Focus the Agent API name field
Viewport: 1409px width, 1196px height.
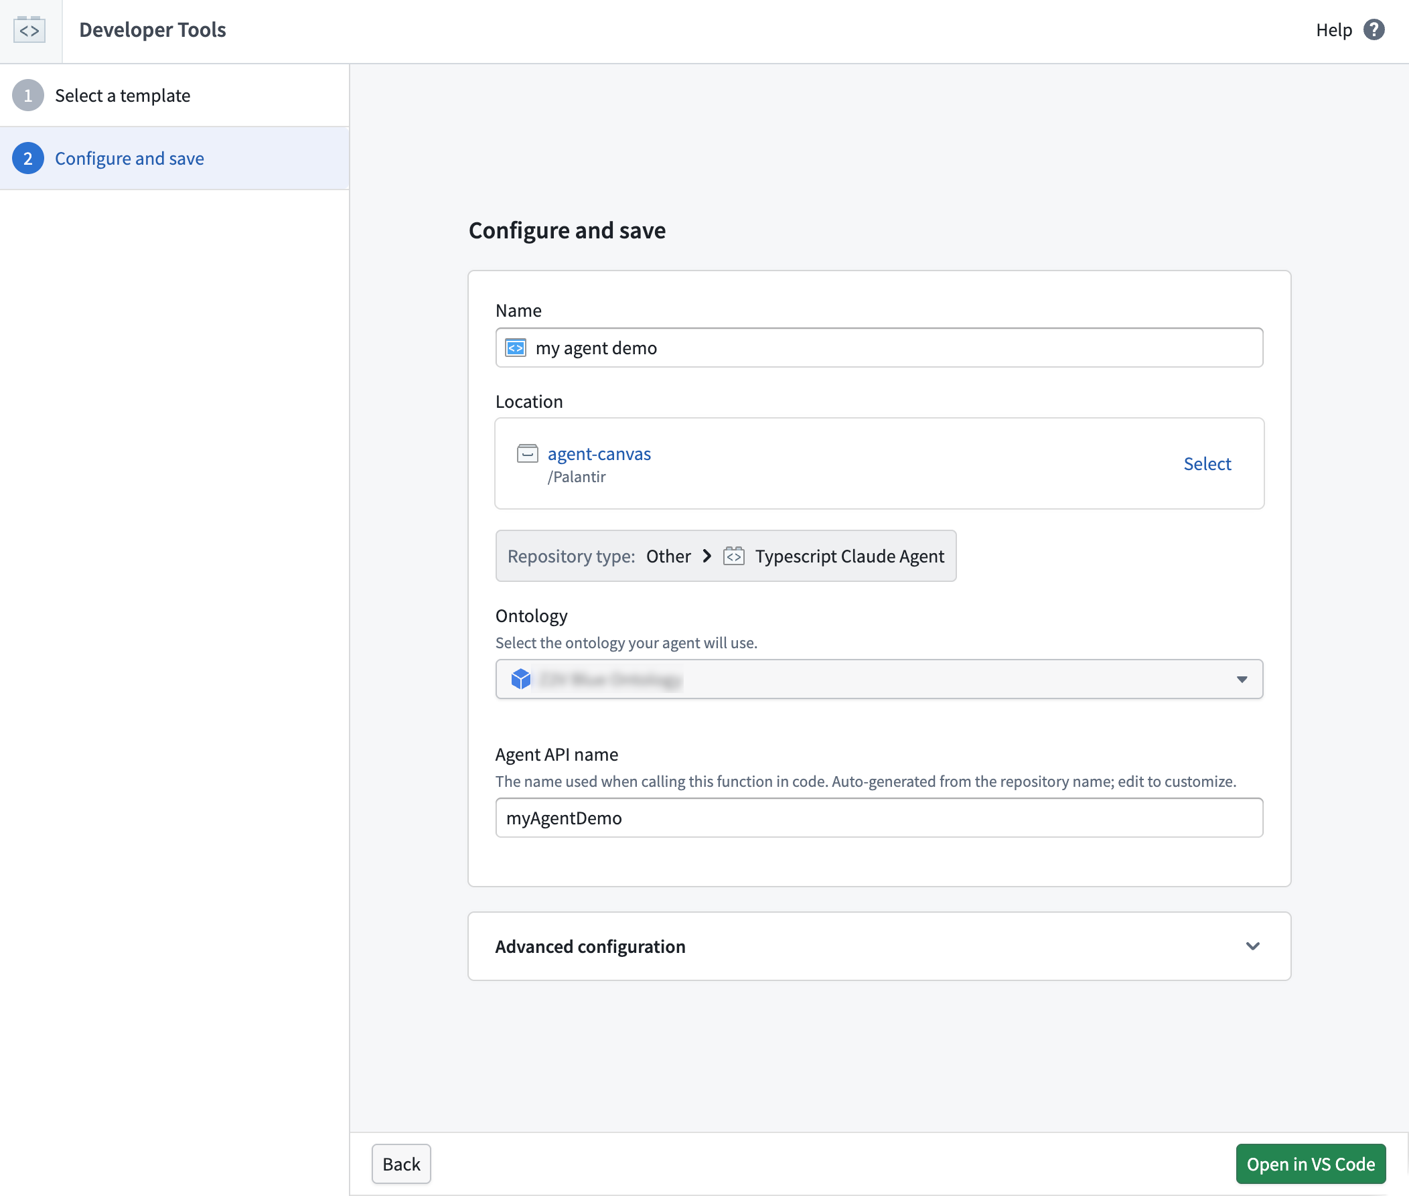[879, 818]
